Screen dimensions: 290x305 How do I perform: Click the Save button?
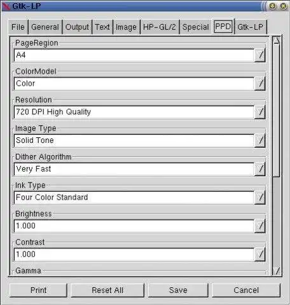coord(178,290)
